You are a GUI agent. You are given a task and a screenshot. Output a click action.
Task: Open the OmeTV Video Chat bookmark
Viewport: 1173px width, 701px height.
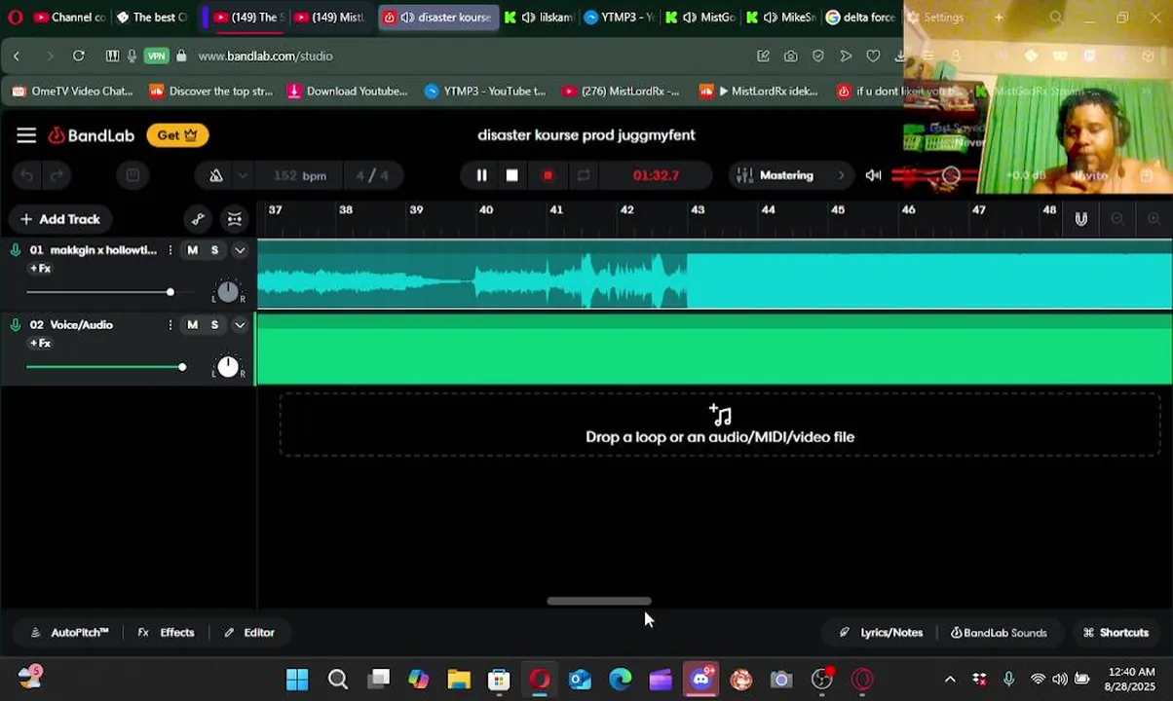coord(72,92)
